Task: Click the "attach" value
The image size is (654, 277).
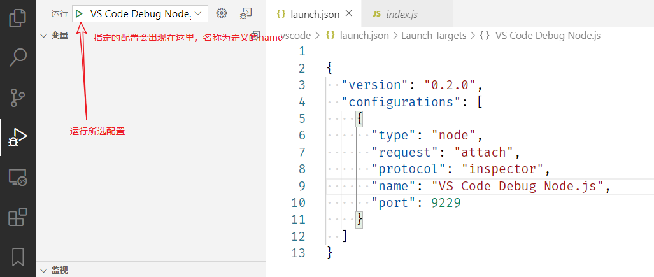Action: pyautogui.click(x=483, y=152)
